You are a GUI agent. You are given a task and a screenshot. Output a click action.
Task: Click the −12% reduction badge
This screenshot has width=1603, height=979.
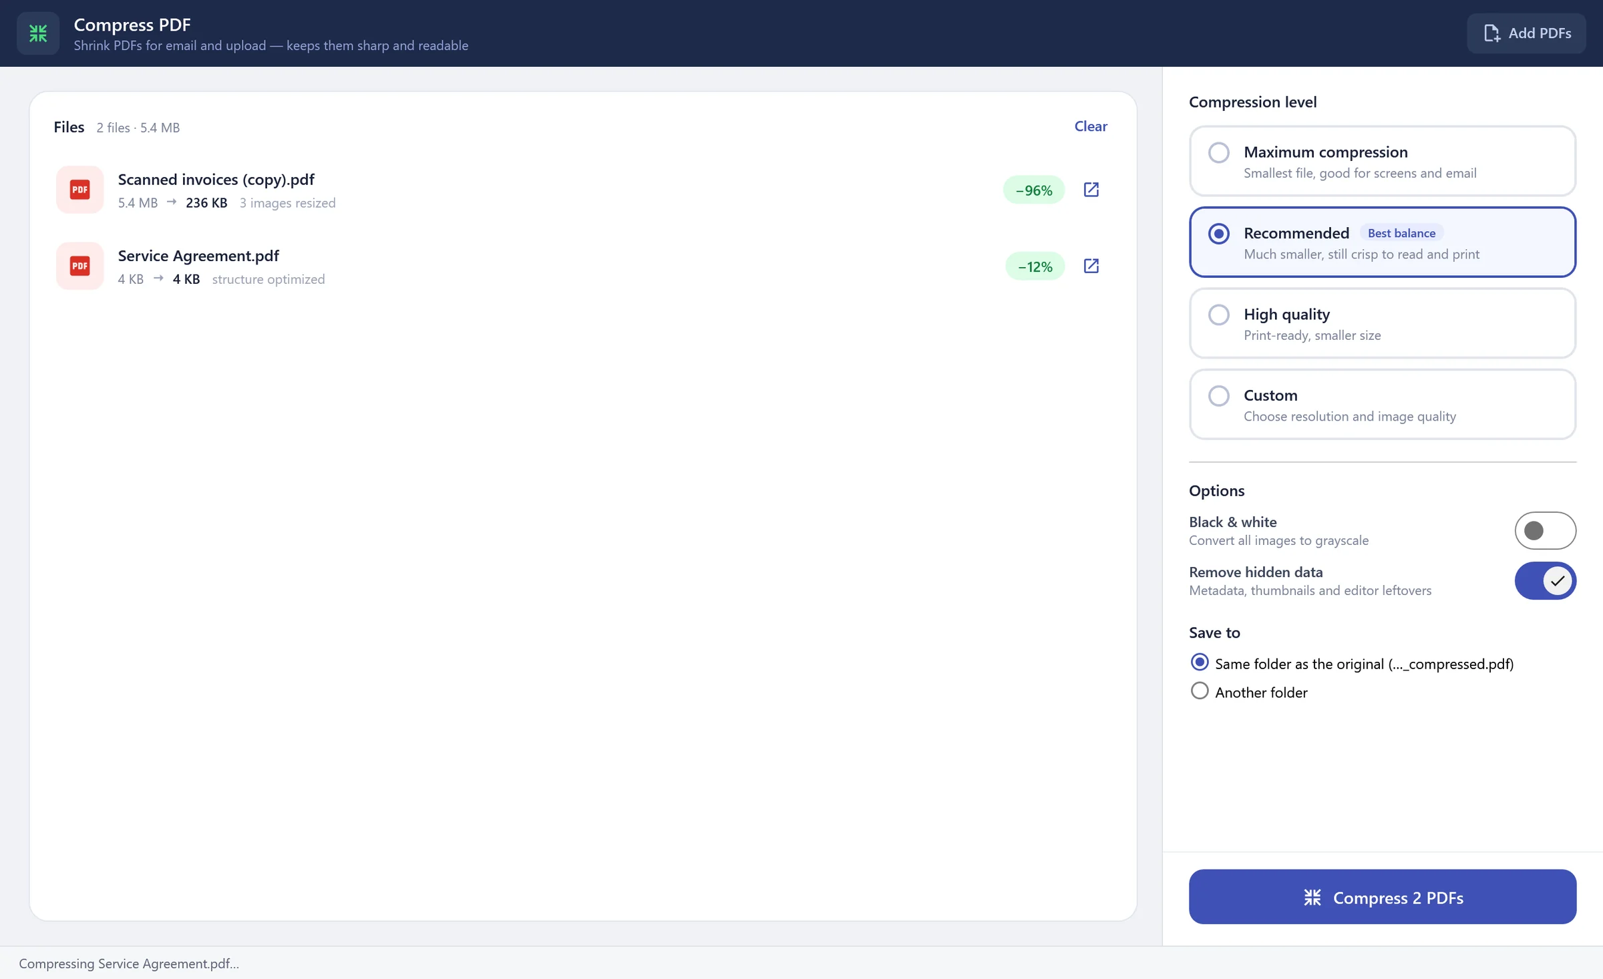click(1035, 266)
